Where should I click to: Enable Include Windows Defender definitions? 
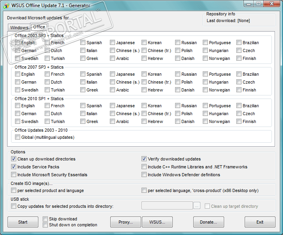(x=144, y=175)
